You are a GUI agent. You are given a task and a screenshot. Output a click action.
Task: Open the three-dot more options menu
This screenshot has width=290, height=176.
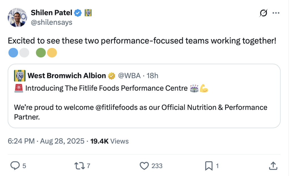click(x=276, y=13)
